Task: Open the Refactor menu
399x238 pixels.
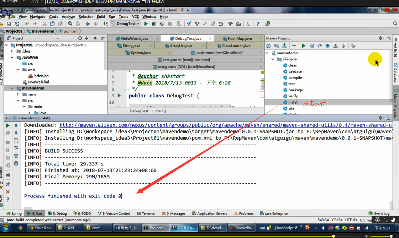Action: click(86, 16)
